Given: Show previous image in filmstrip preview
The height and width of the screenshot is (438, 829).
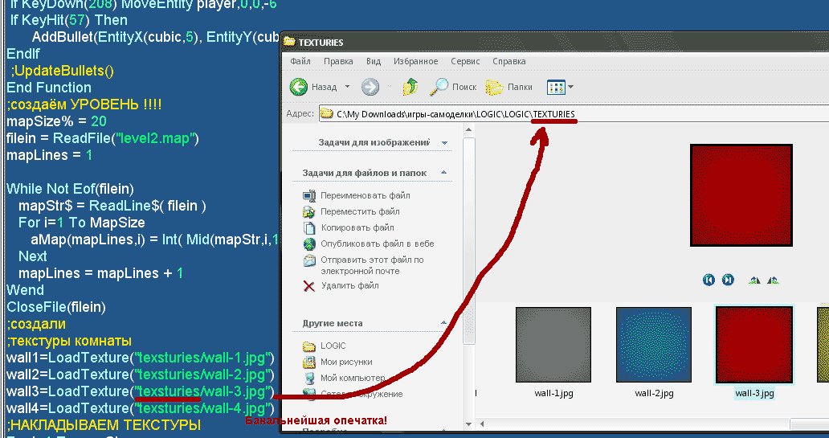Looking at the screenshot, I should point(709,280).
